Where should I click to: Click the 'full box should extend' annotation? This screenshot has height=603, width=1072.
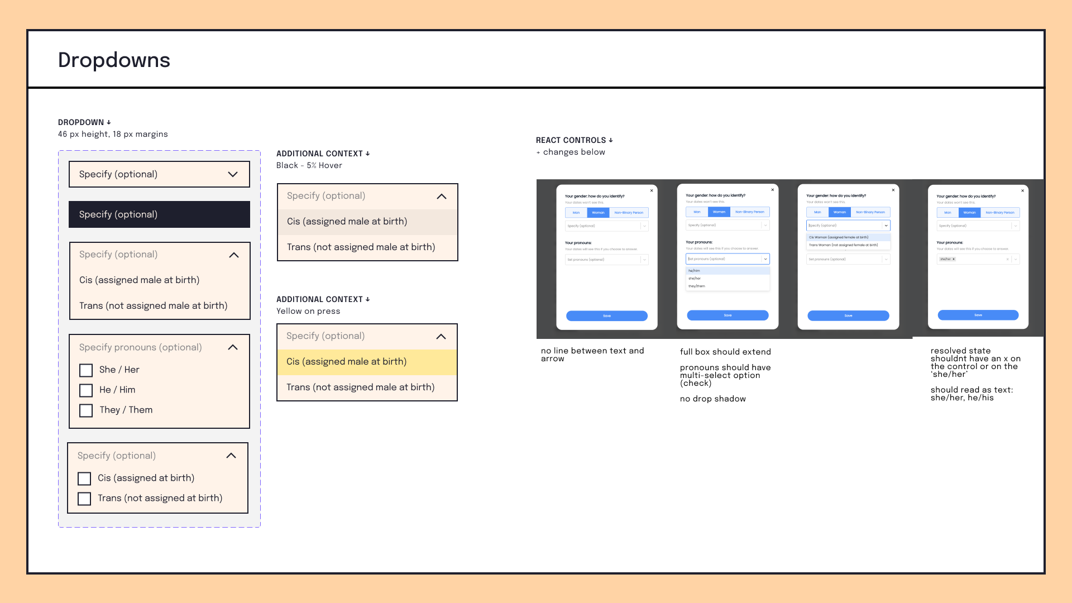tap(725, 352)
